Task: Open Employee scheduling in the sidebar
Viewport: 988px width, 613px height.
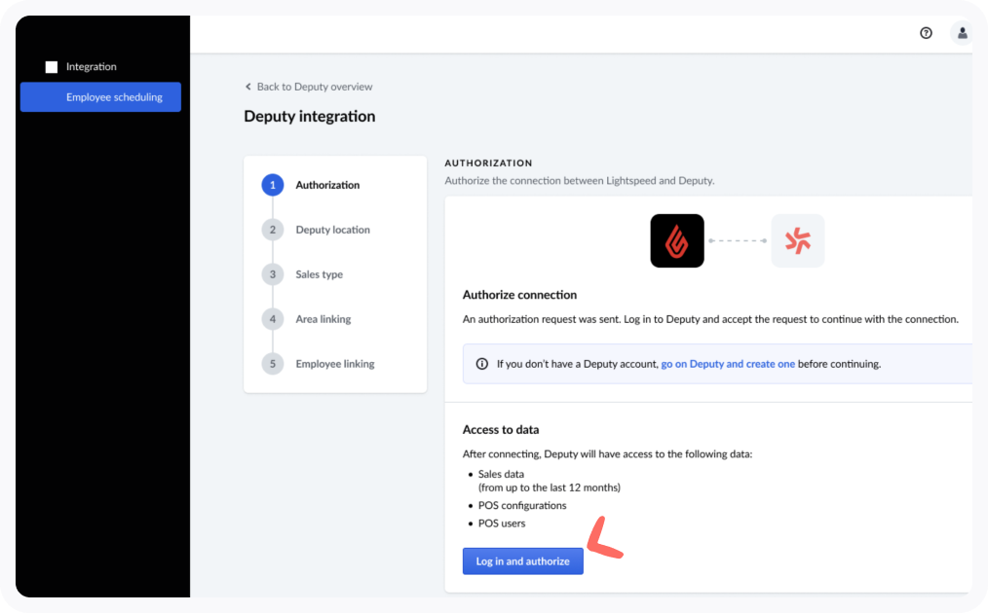Action: pos(100,97)
